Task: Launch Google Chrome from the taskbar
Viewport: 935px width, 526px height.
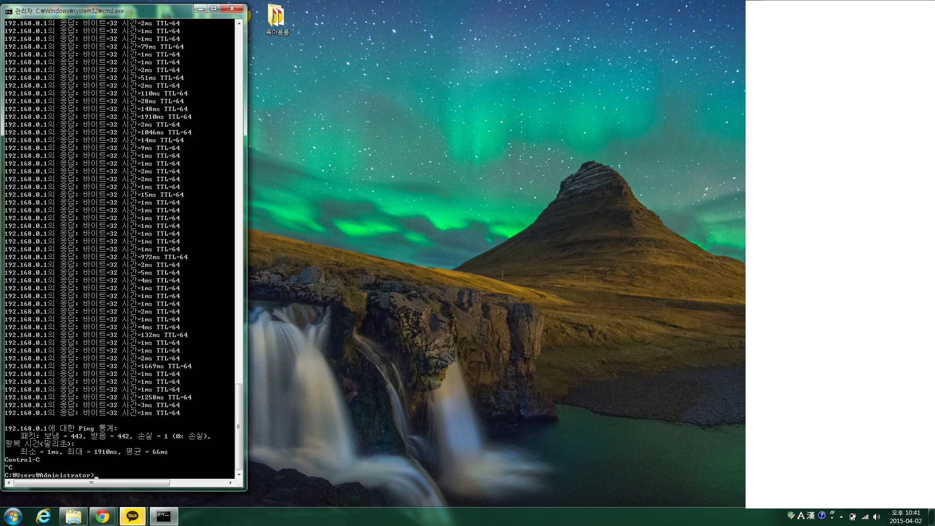Action: (102, 516)
